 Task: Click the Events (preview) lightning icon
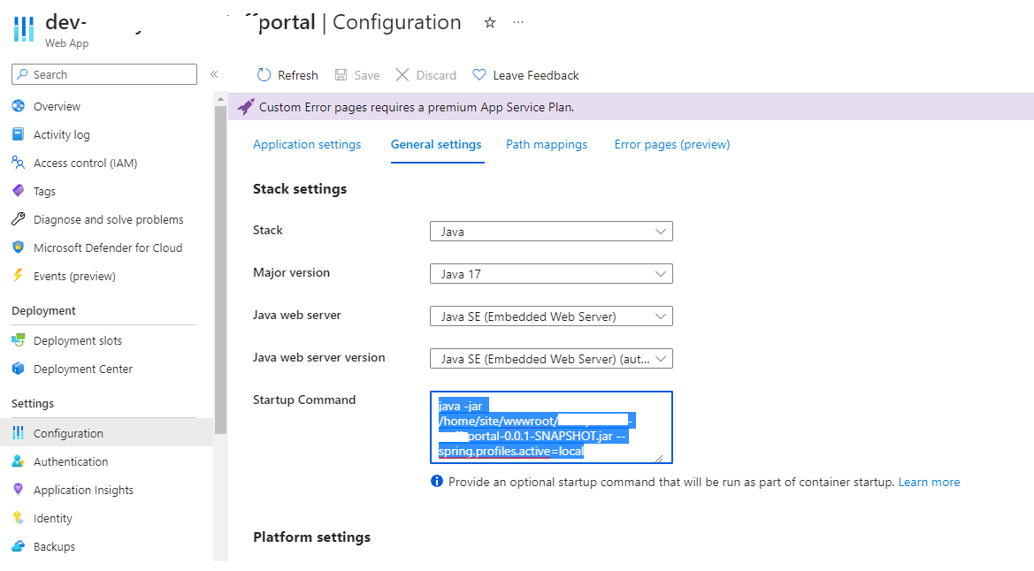(19, 276)
